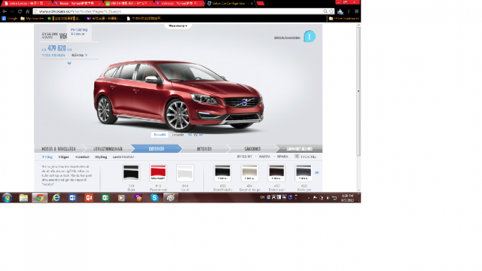Open the Other bookmarks folder

coord(343,18)
